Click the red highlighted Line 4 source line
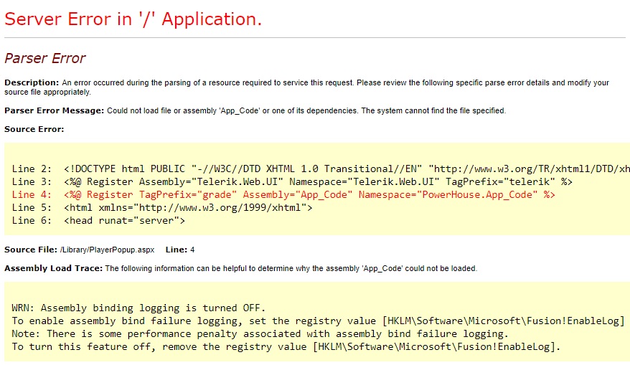630x365 pixels. point(283,194)
